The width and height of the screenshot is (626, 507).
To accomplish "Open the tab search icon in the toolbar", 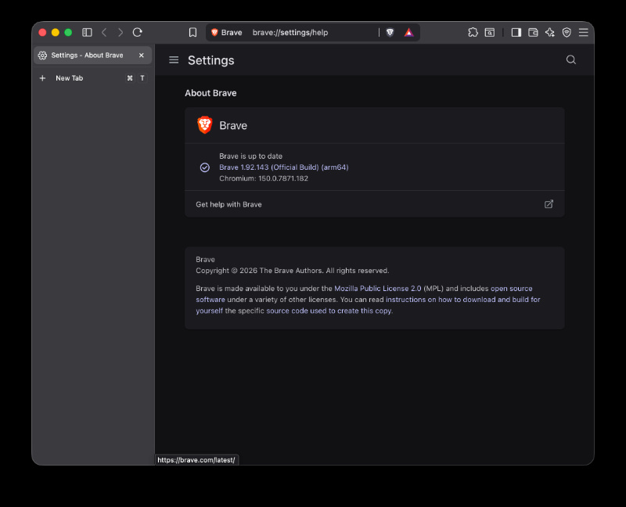I will tap(490, 32).
